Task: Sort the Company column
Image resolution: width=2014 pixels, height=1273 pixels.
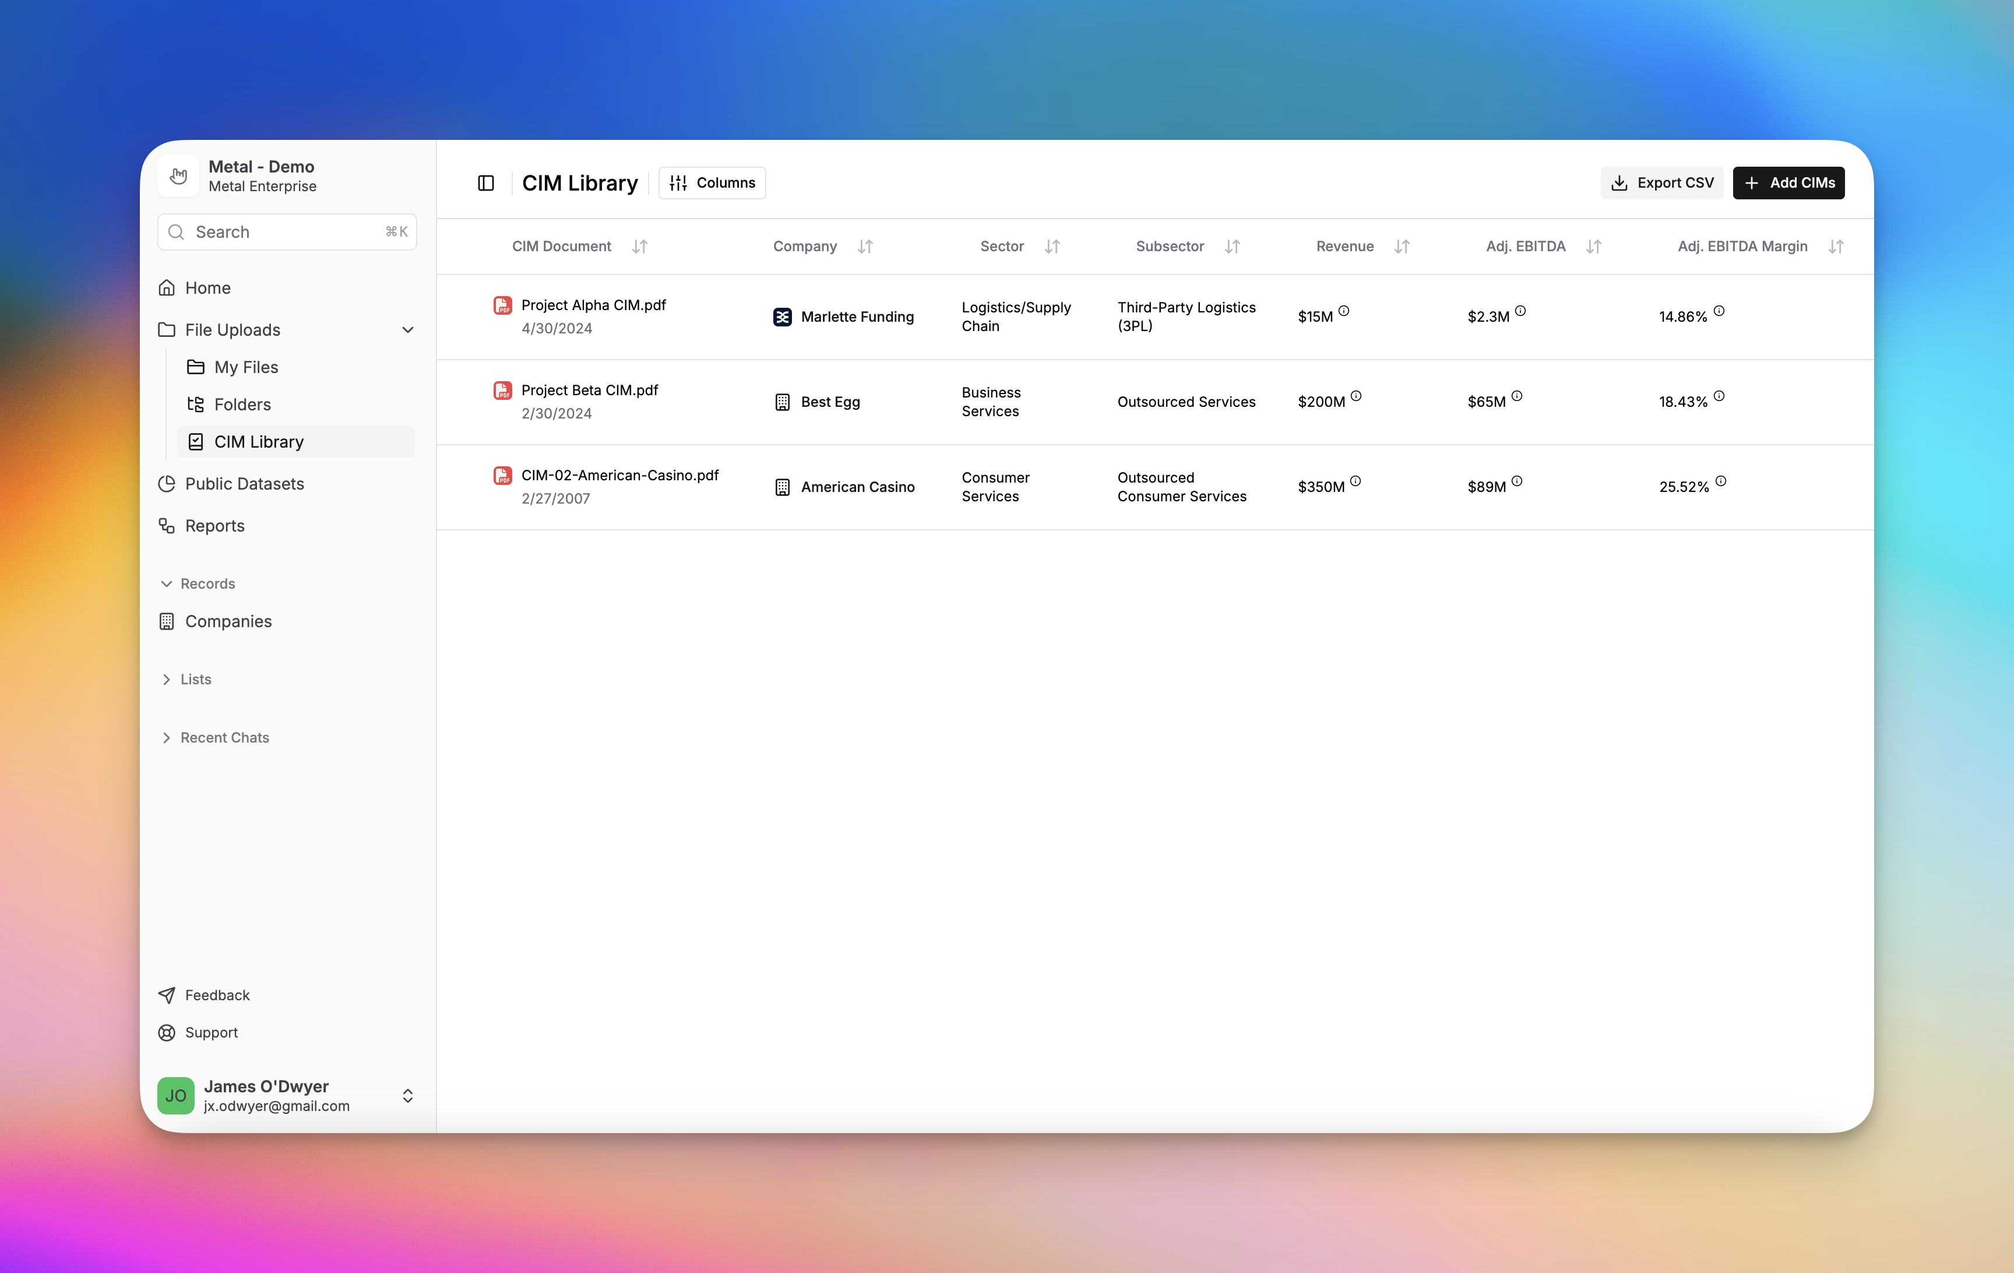Action: [865, 247]
